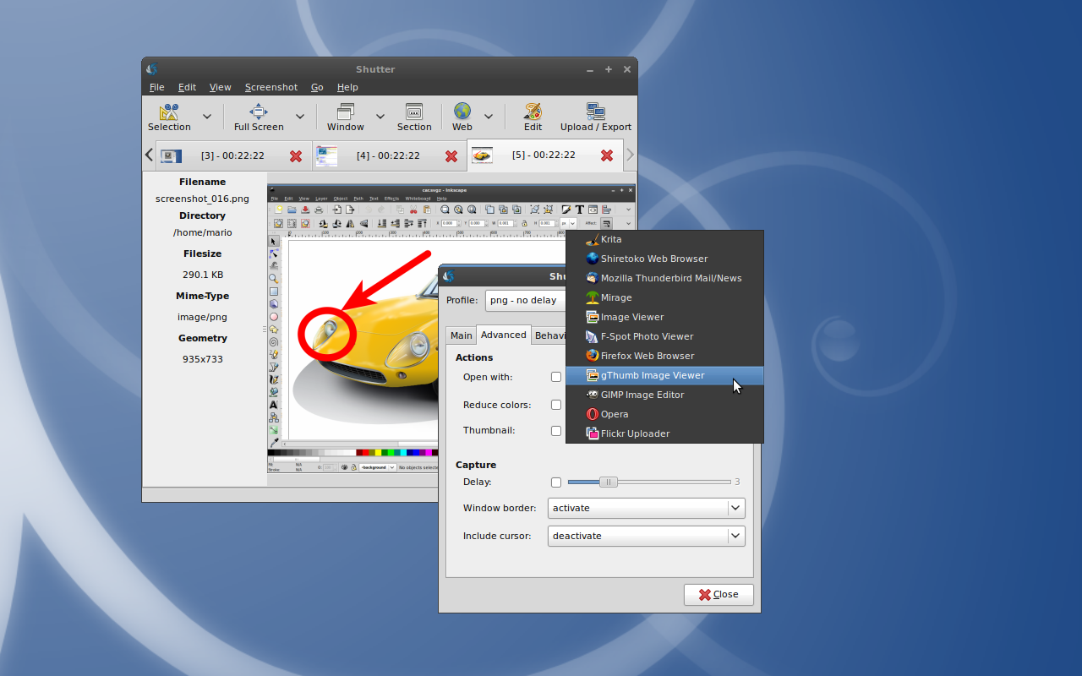Enable the capture Delay checkbox
Image resolution: width=1082 pixels, height=676 pixels.
(556, 482)
